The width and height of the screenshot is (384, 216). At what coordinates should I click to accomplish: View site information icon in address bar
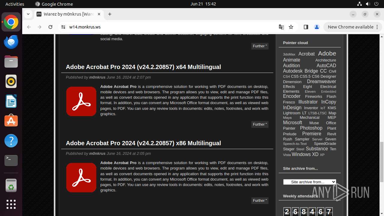coord(63,27)
